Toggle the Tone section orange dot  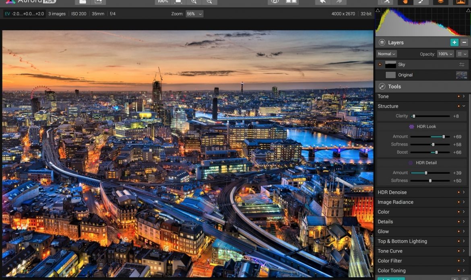coord(459,96)
